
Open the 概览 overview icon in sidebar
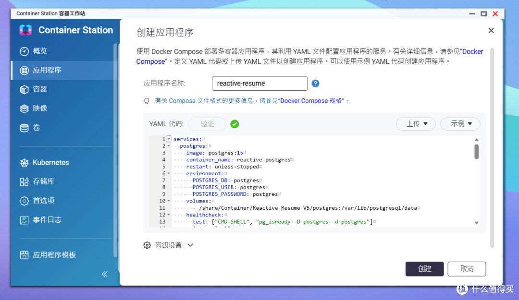point(24,51)
